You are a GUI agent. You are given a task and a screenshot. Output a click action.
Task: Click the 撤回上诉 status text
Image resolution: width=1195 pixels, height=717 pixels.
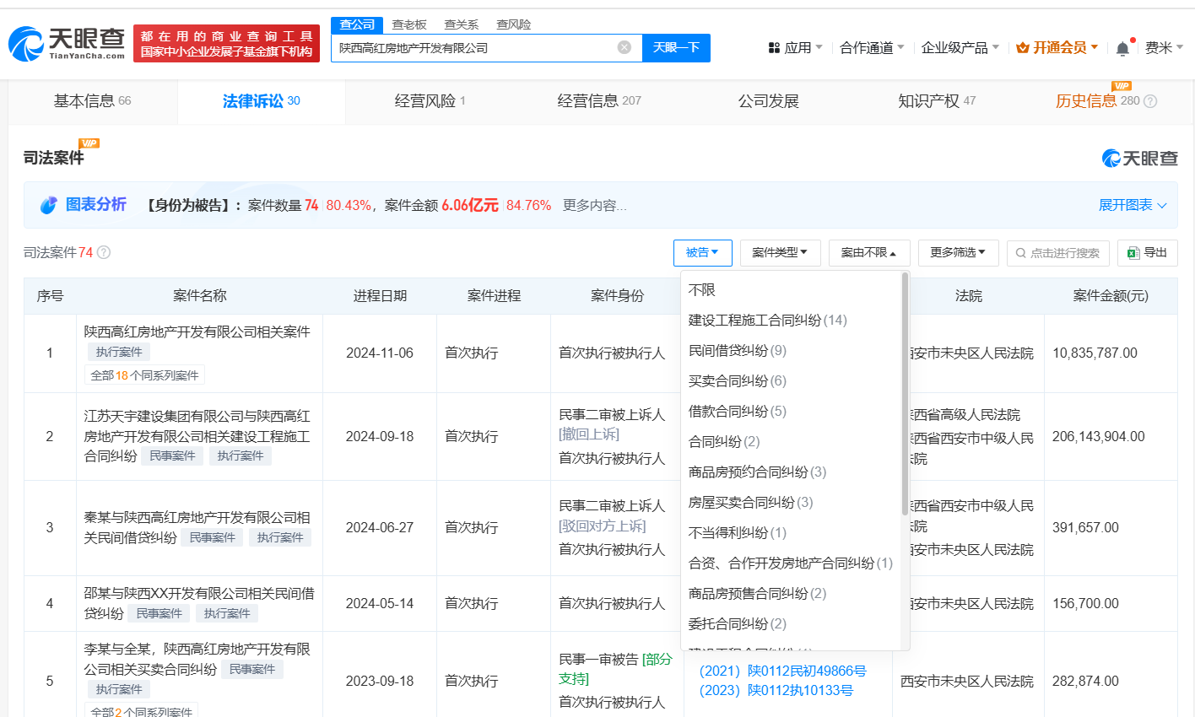pyautogui.click(x=589, y=434)
